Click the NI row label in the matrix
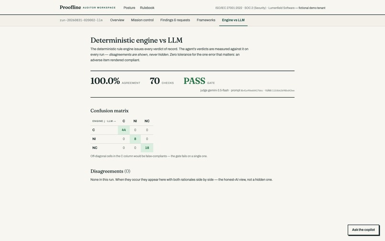 [x=94, y=139]
